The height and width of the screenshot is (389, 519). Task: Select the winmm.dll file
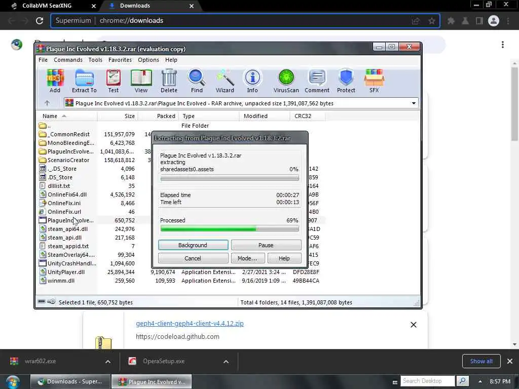coord(61,281)
